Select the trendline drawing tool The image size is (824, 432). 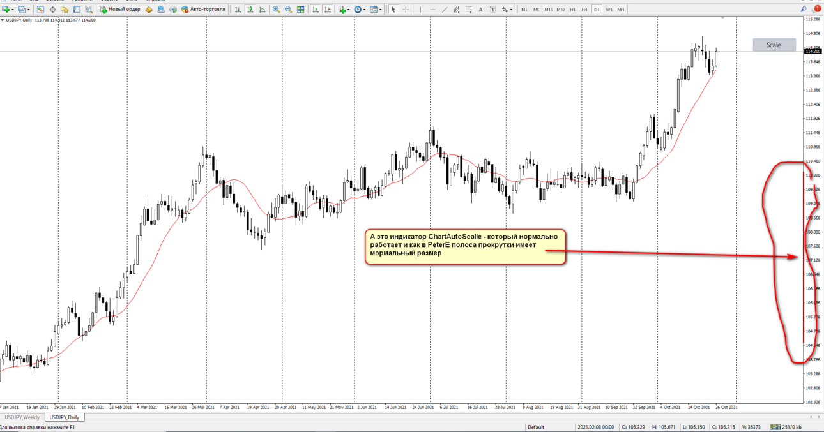[445, 10]
